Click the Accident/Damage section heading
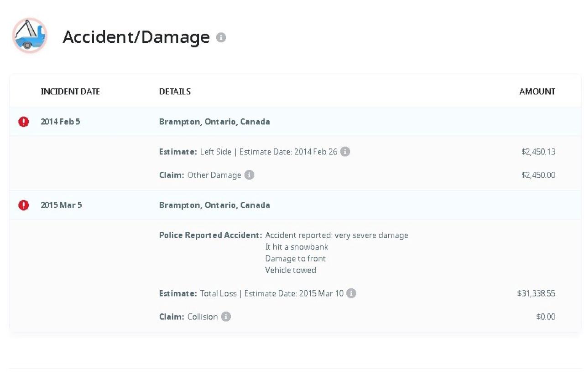Screen dimensions: 584x384 [x=136, y=37]
